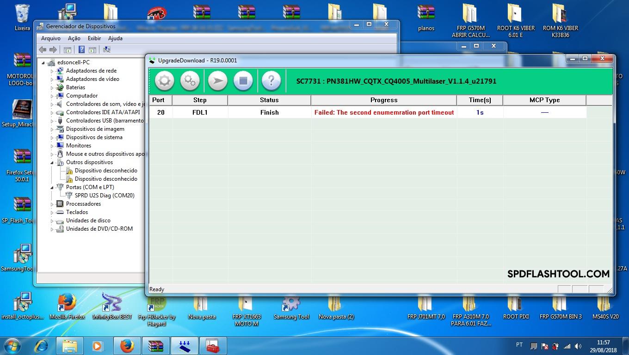Viewport: 629px width, 355px height.
Task: Click the Status column header
Action: point(269,100)
